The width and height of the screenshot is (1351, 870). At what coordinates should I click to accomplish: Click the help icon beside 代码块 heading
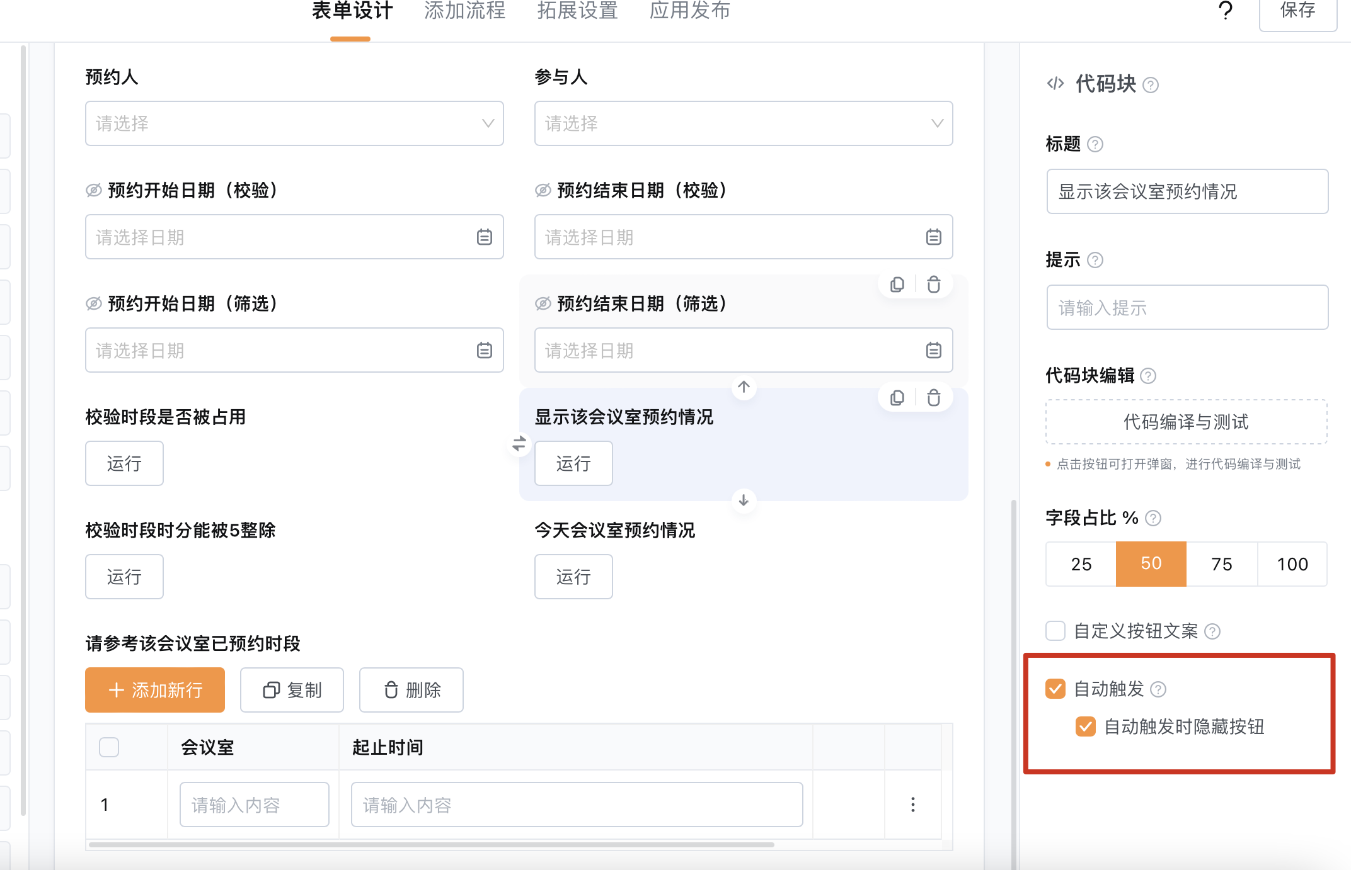(x=1151, y=85)
